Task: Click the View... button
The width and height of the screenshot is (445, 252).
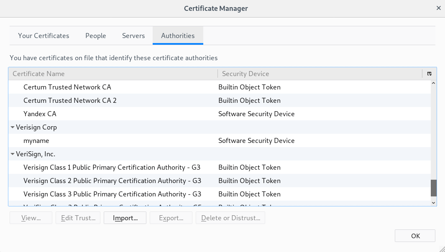Action: click(31, 218)
